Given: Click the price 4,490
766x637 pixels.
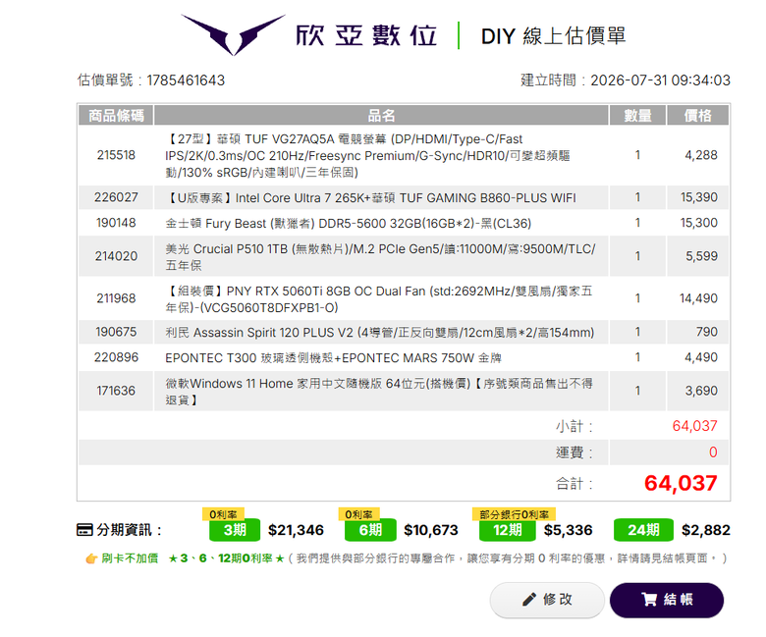Looking at the screenshot, I should 701,357.
